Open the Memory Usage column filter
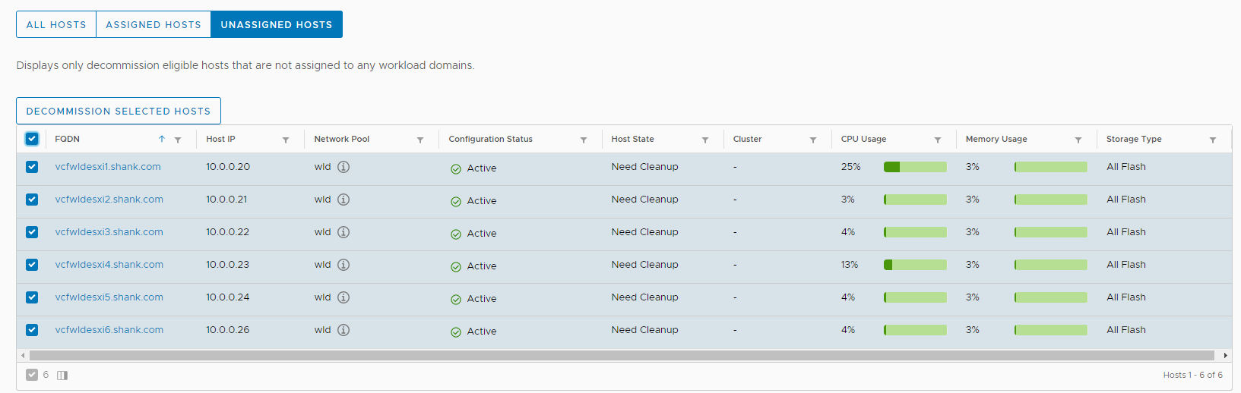Image resolution: width=1241 pixels, height=393 pixels. click(x=1078, y=140)
